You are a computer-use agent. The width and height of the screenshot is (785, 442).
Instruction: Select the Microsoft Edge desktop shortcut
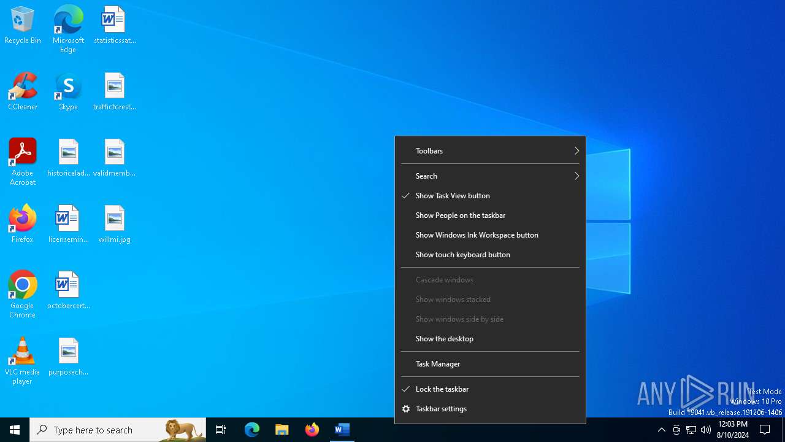pyautogui.click(x=68, y=29)
